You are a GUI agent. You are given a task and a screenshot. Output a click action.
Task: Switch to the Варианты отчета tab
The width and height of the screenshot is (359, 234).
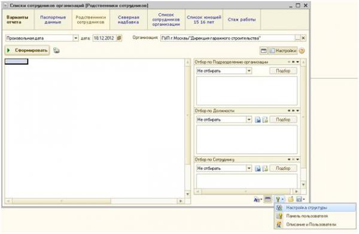(18, 20)
